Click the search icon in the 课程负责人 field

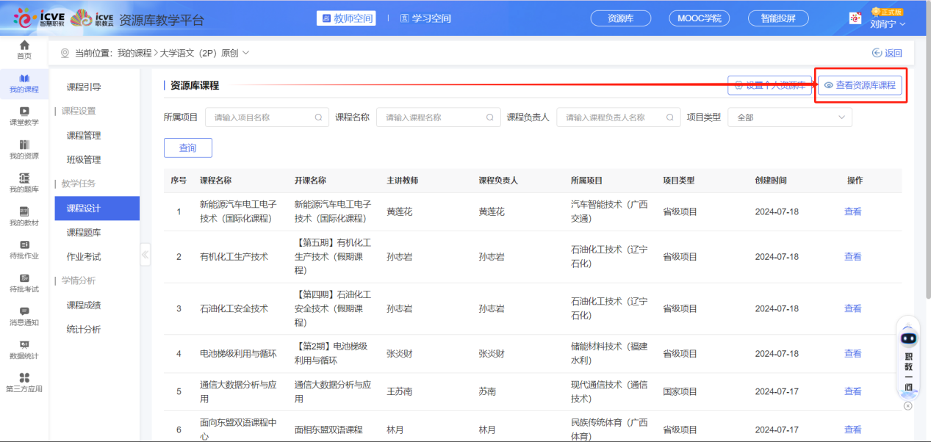pos(669,117)
